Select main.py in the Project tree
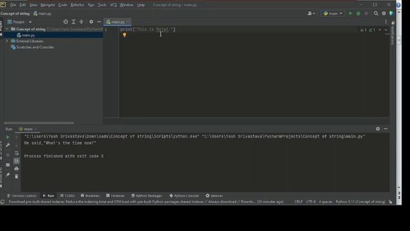Screen dimensions: 410x231 28,35
